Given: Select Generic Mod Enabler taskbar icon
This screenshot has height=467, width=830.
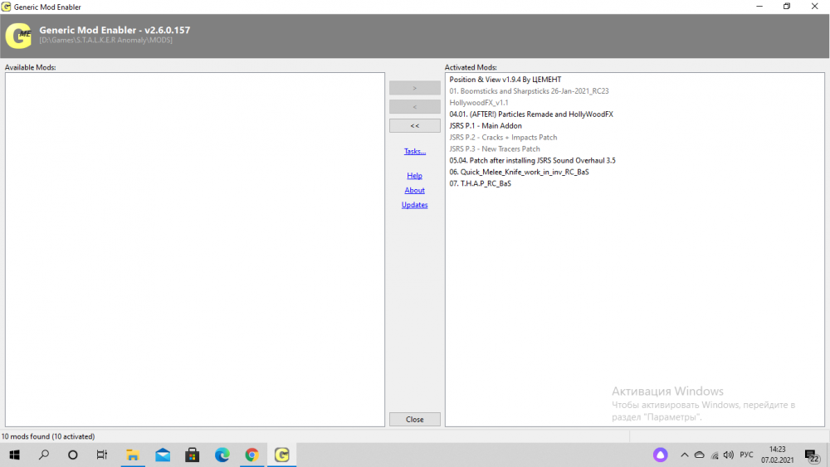Looking at the screenshot, I should pos(281,455).
